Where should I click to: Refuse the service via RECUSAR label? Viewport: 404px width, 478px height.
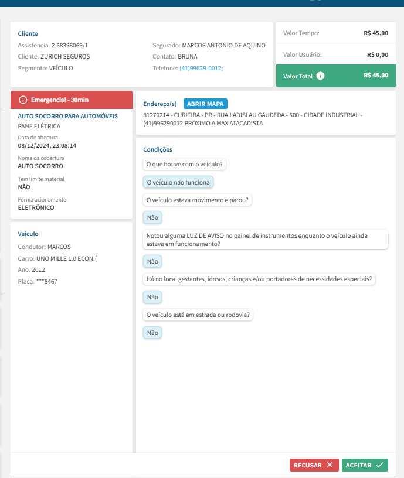308,465
